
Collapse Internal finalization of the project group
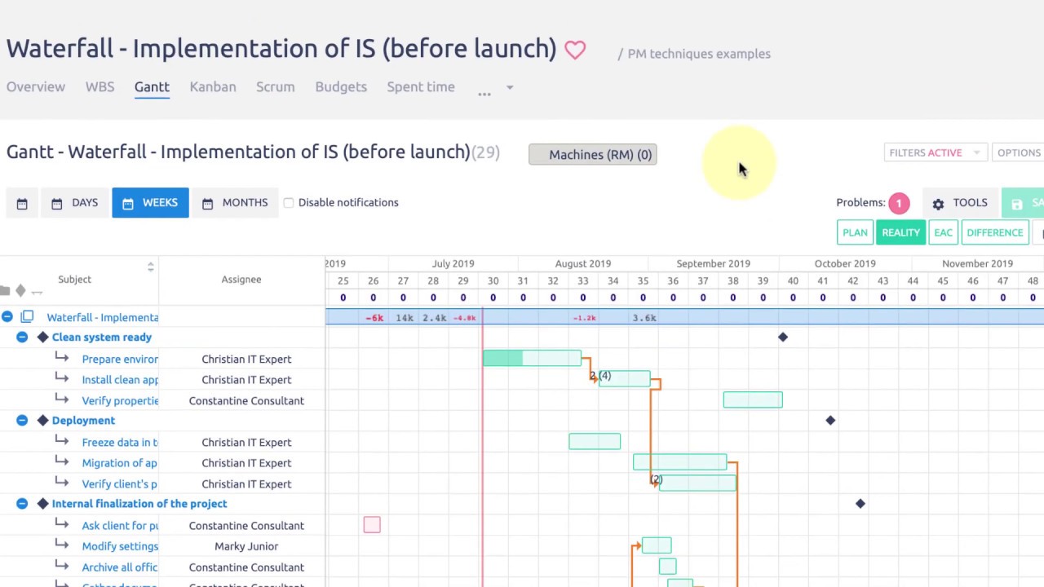tap(22, 504)
